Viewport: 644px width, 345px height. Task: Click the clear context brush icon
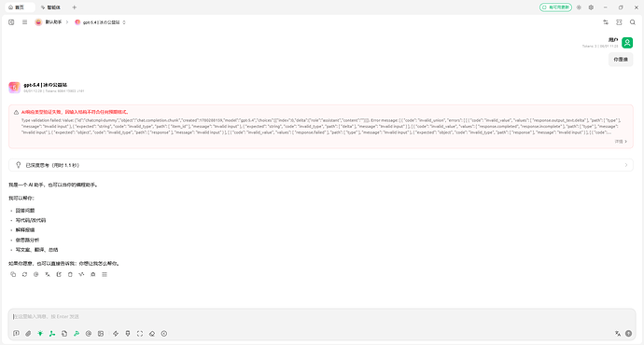pyautogui.click(x=128, y=334)
